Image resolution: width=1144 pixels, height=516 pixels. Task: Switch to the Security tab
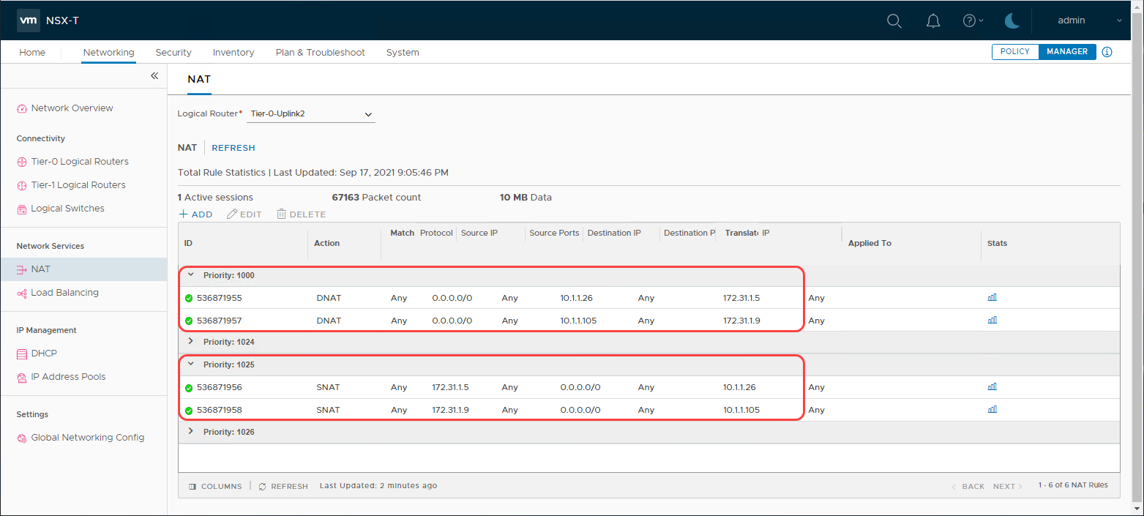[x=173, y=52]
